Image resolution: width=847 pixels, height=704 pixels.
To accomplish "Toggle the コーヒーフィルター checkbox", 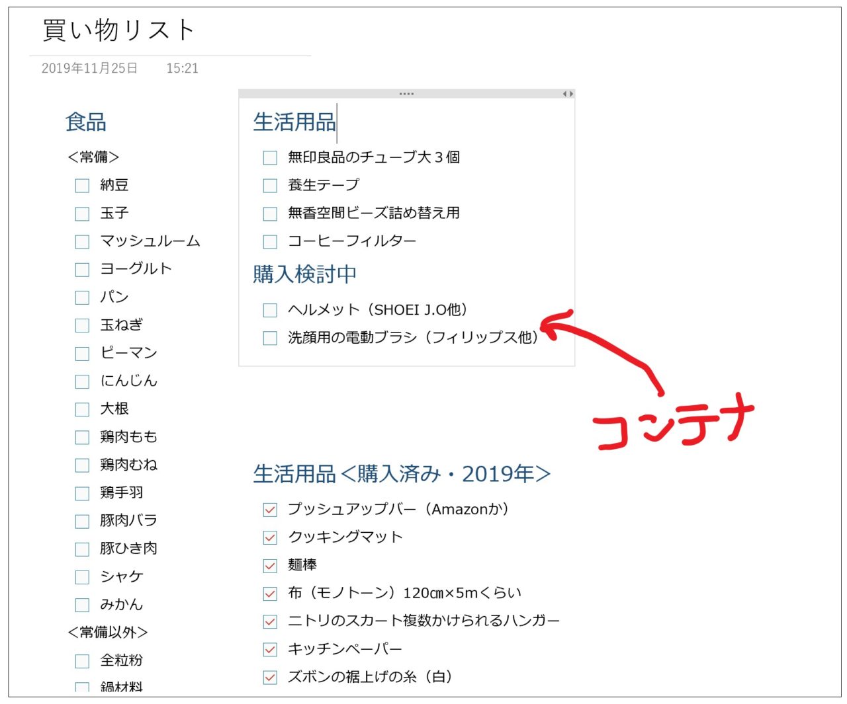I will tap(270, 242).
